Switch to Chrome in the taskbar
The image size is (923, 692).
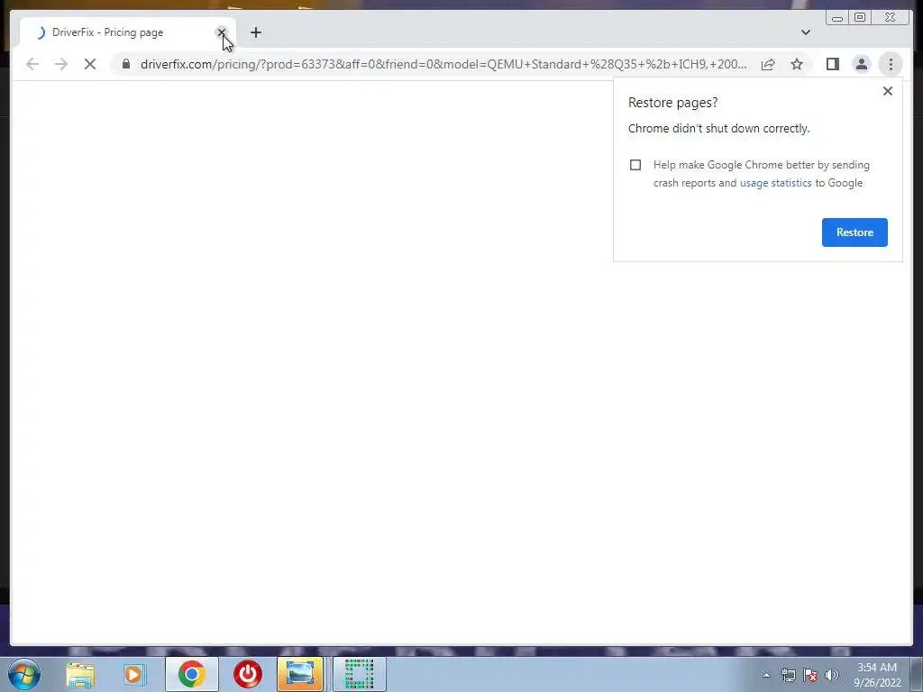click(x=191, y=674)
